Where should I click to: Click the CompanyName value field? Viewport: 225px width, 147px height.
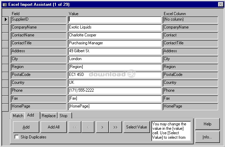tap(115, 27)
